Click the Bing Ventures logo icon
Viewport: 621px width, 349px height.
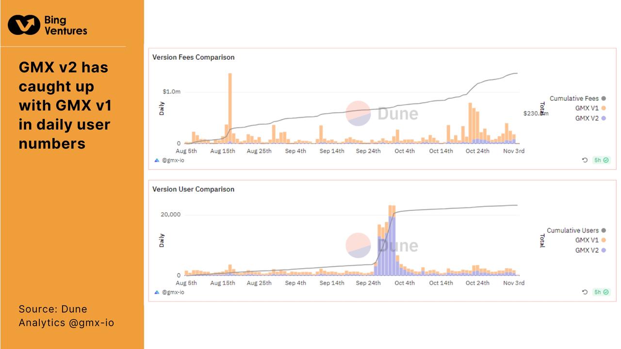pyautogui.click(x=24, y=25)
